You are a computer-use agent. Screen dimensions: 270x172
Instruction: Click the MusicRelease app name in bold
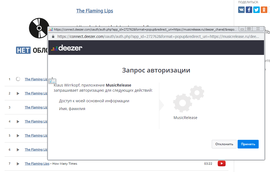[x=118, y=85]
